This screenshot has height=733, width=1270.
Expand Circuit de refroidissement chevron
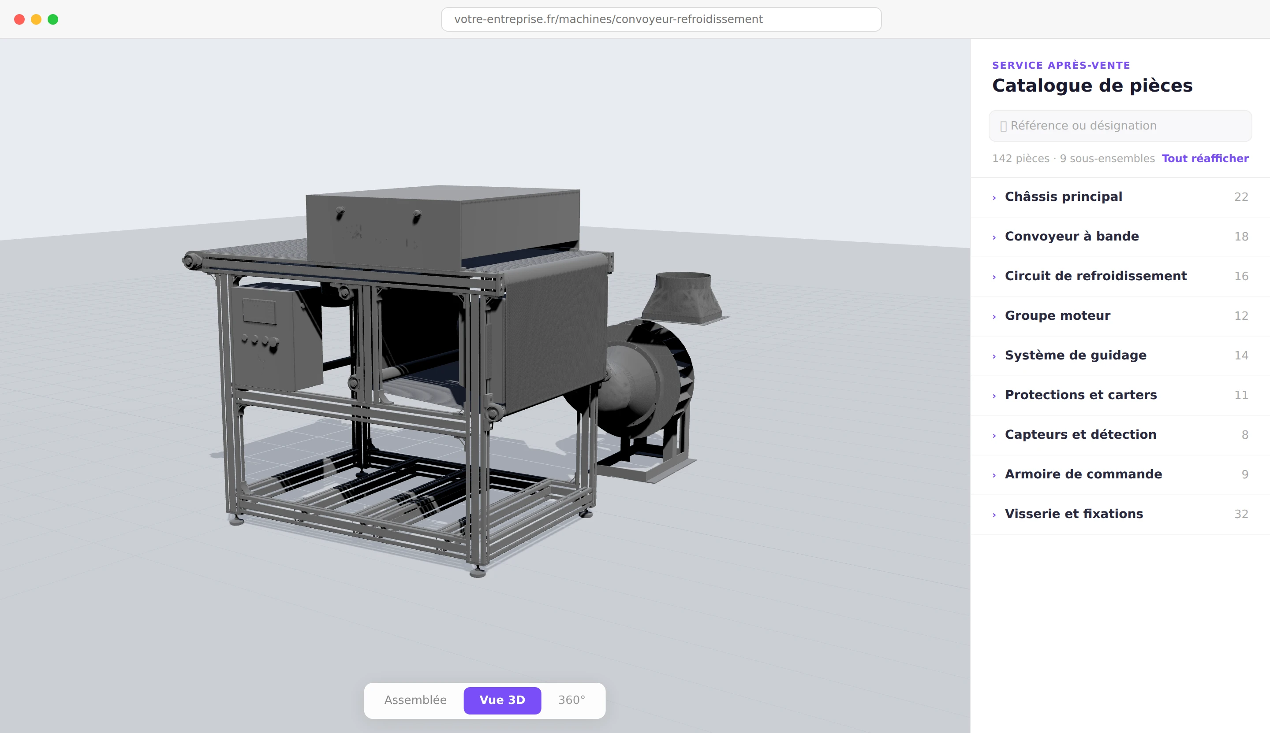coord(994,278)
